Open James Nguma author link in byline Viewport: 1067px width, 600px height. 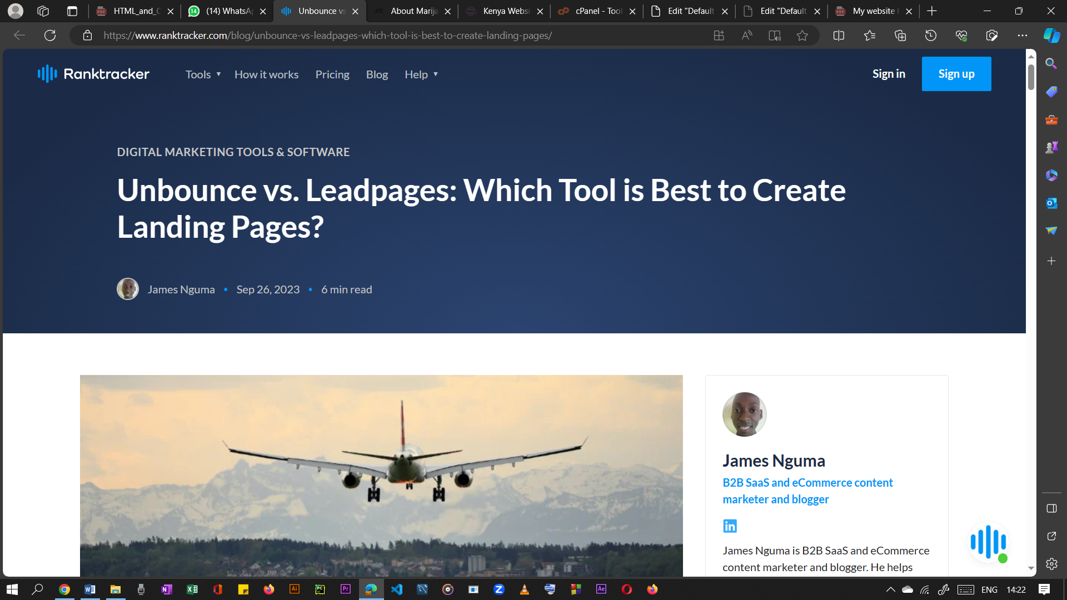[181, 289]
